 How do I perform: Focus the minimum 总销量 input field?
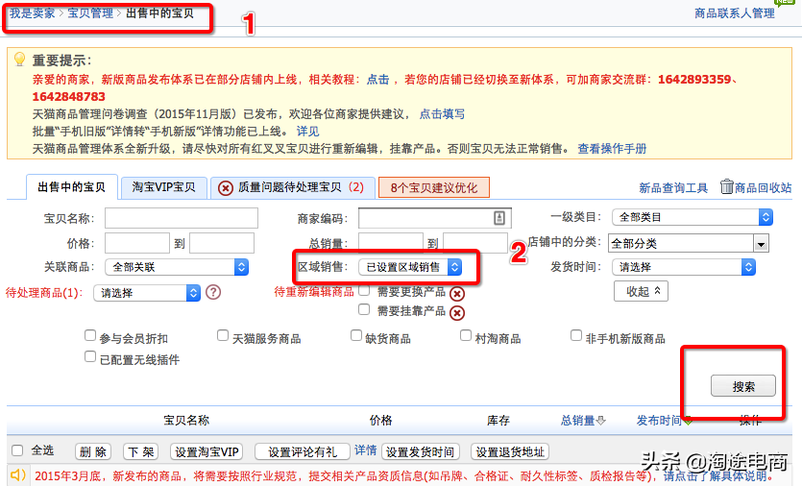391,243
